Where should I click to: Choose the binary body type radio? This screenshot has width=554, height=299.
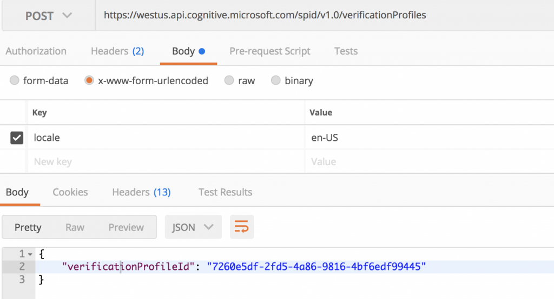(276, 80)
